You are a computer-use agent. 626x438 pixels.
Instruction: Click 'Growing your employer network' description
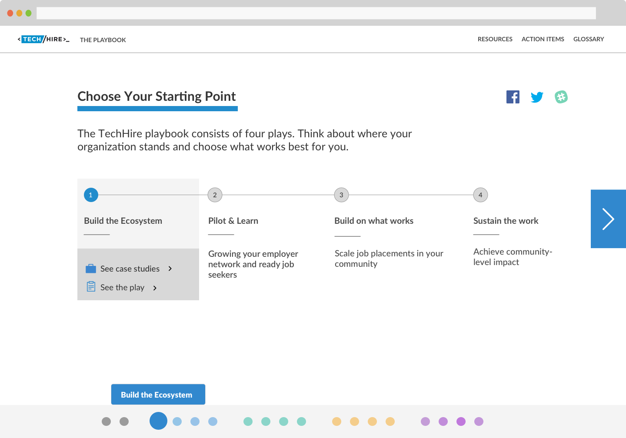253,264
